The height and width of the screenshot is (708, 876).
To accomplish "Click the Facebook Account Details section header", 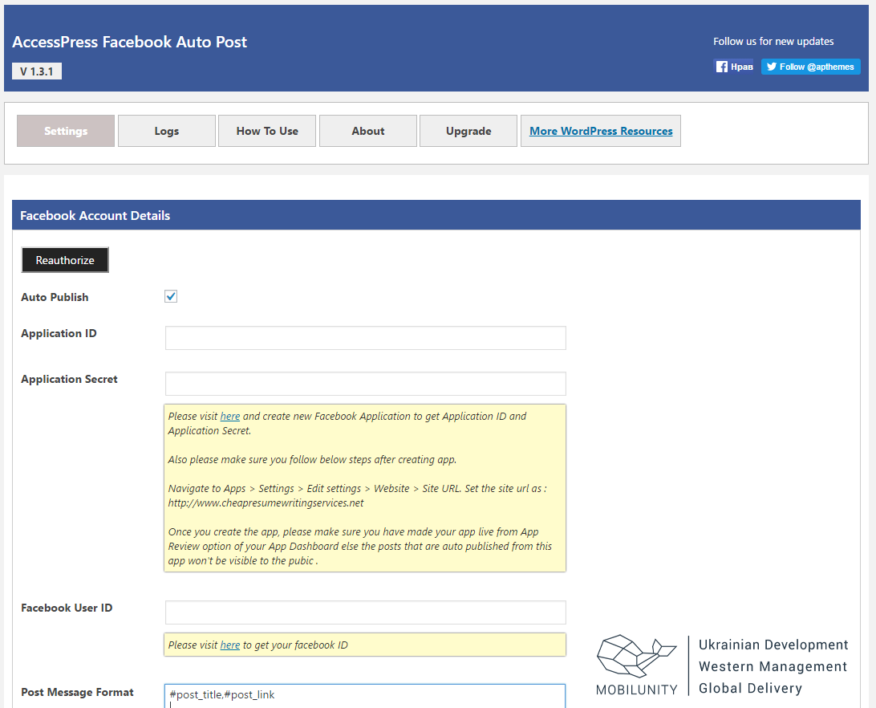I will tap(436, 215).
